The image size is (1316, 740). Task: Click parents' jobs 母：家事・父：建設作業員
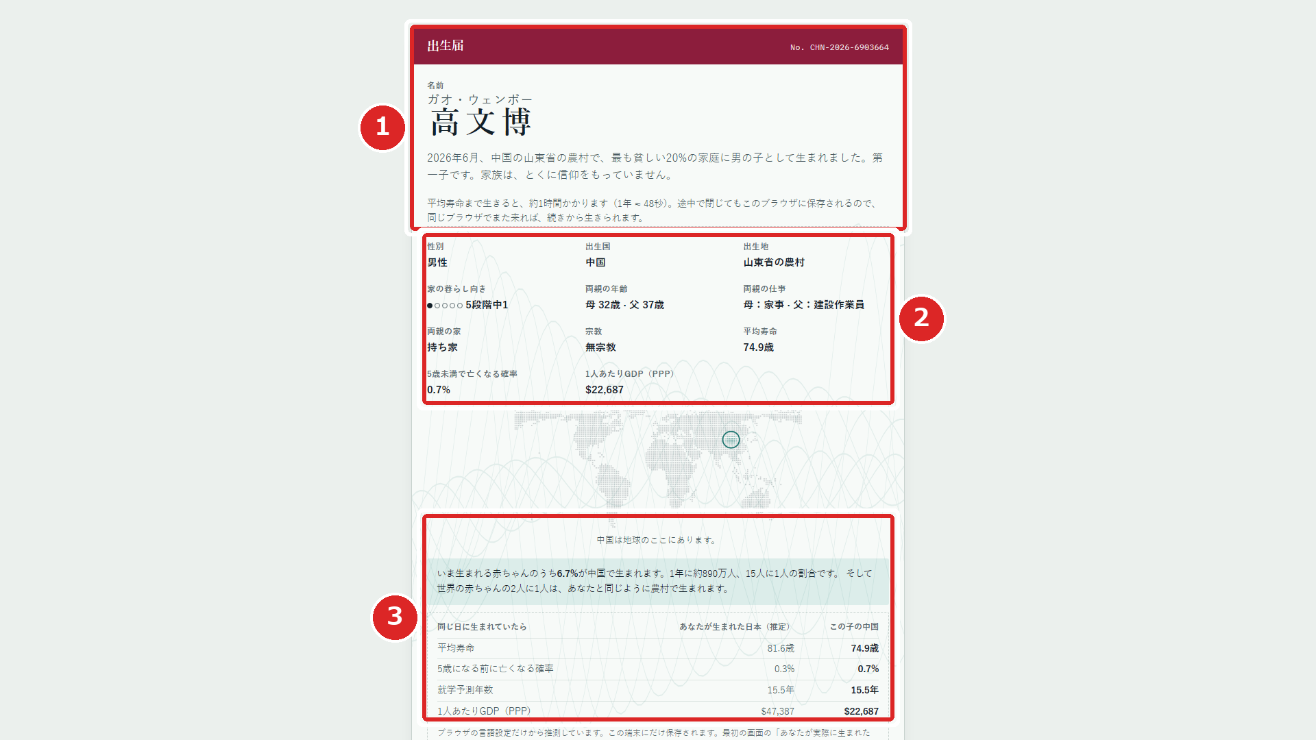point(803,305)
